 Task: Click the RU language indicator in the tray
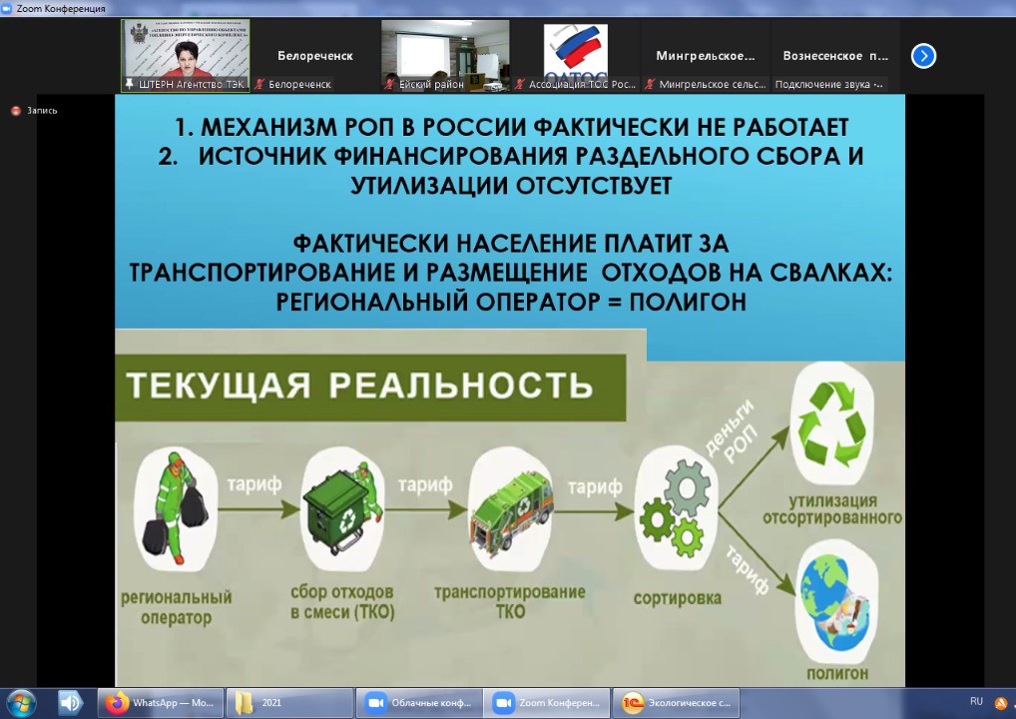pyautogui.click(x=976, y=701)
